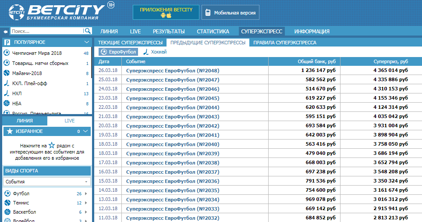The image size is (422, 222).
Task: Click the magnifier search icon
Action: tap(88, 31)
